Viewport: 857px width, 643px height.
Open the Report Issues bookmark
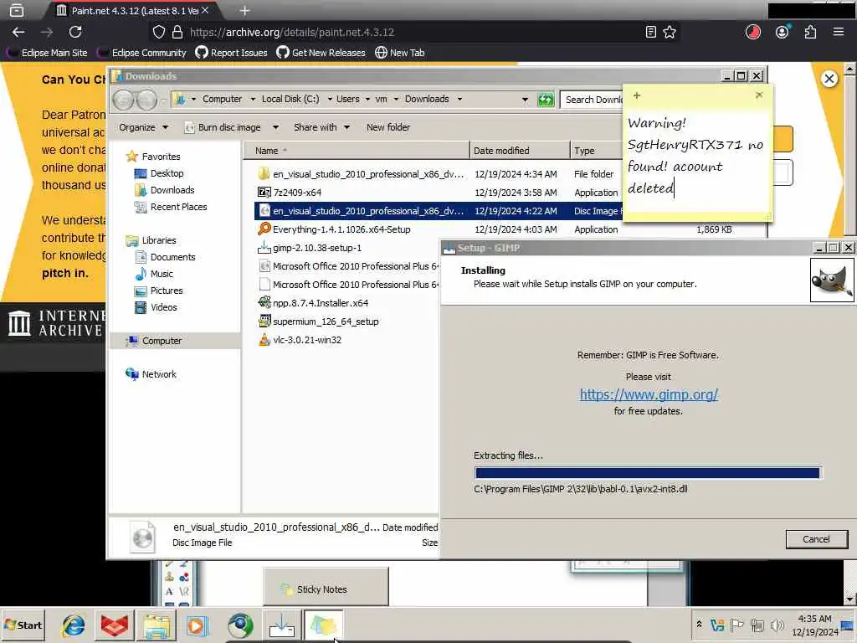pos(231,53)
